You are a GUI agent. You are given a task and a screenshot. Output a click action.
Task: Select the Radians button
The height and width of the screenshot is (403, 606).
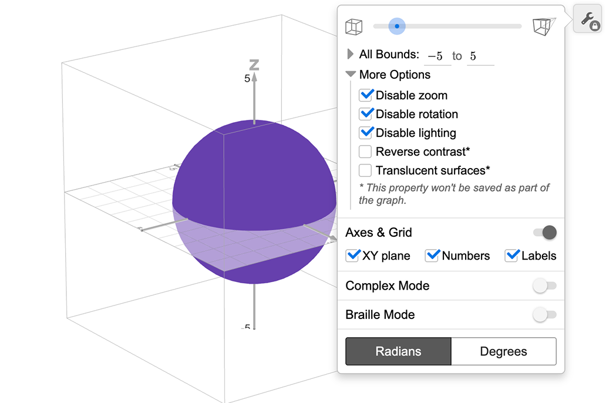pos(398,351)
